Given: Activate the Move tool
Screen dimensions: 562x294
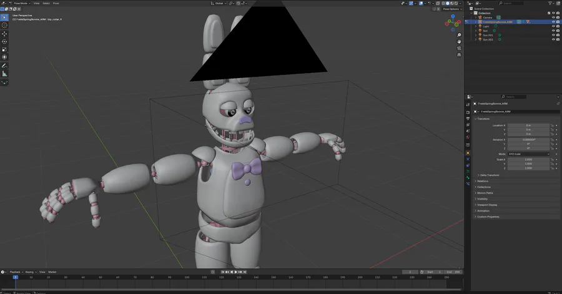Looking at the screenshot, I should pos(4,34).
